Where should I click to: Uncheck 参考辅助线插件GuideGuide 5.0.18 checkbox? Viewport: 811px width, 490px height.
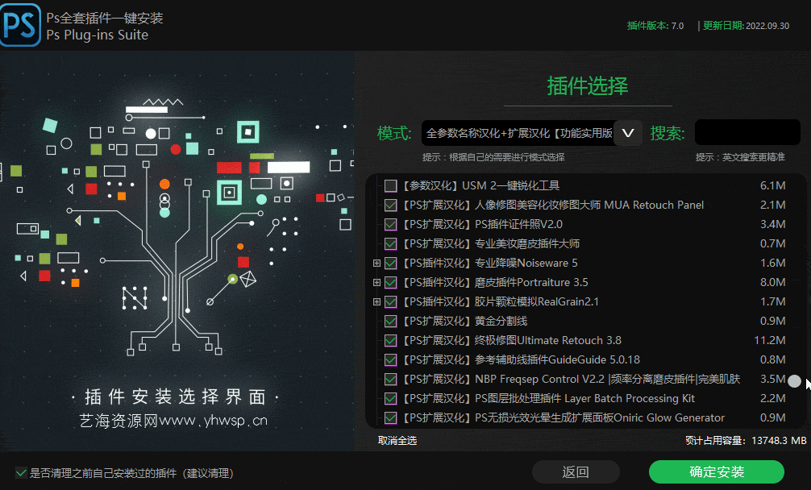click(x=390, y=359)
